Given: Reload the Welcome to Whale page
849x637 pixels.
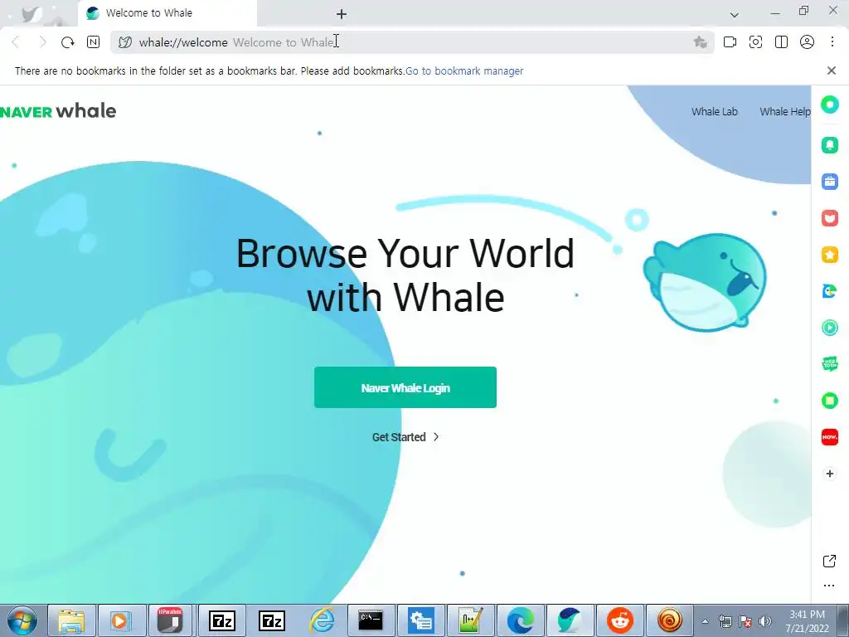Looking at the screenshot, I should 67,42.
